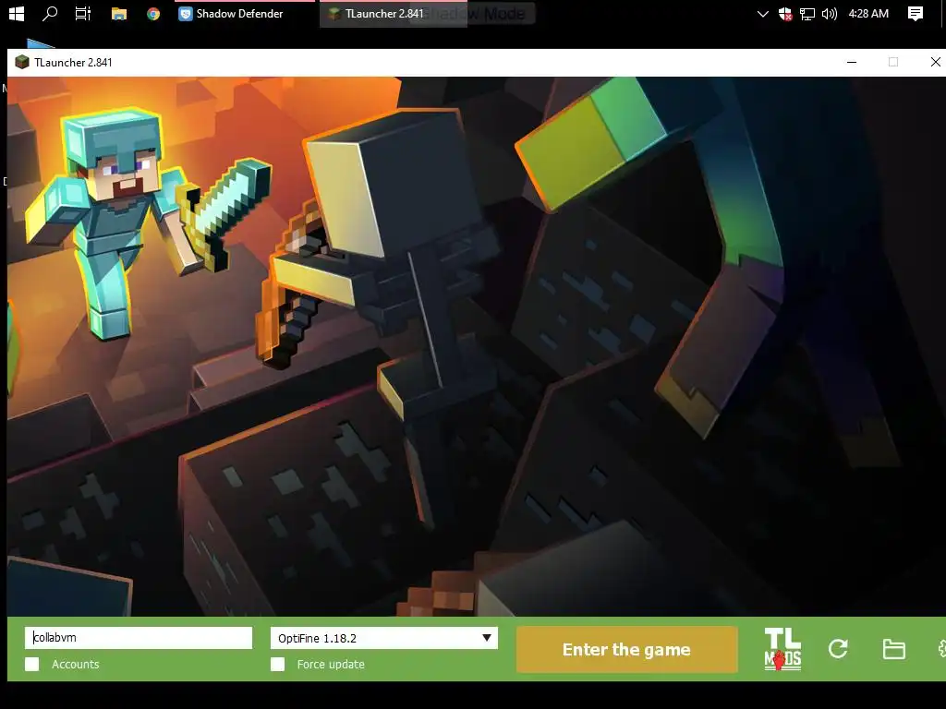The height and width of the screenshot is (709, 946).
Task: Open the game folder icon
Action: click(893, 649)
